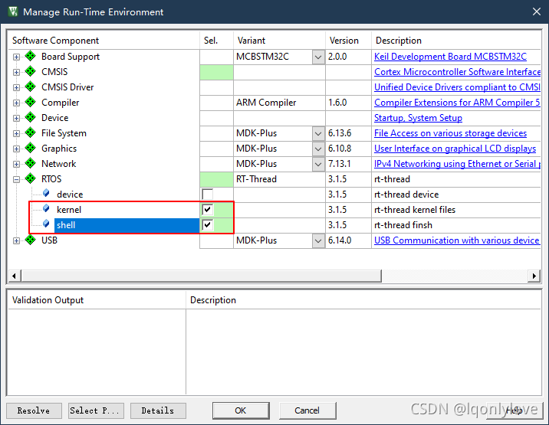Click the horizontal scrollbar left arrow
The image size is (549, 425).
pos(14,276)
